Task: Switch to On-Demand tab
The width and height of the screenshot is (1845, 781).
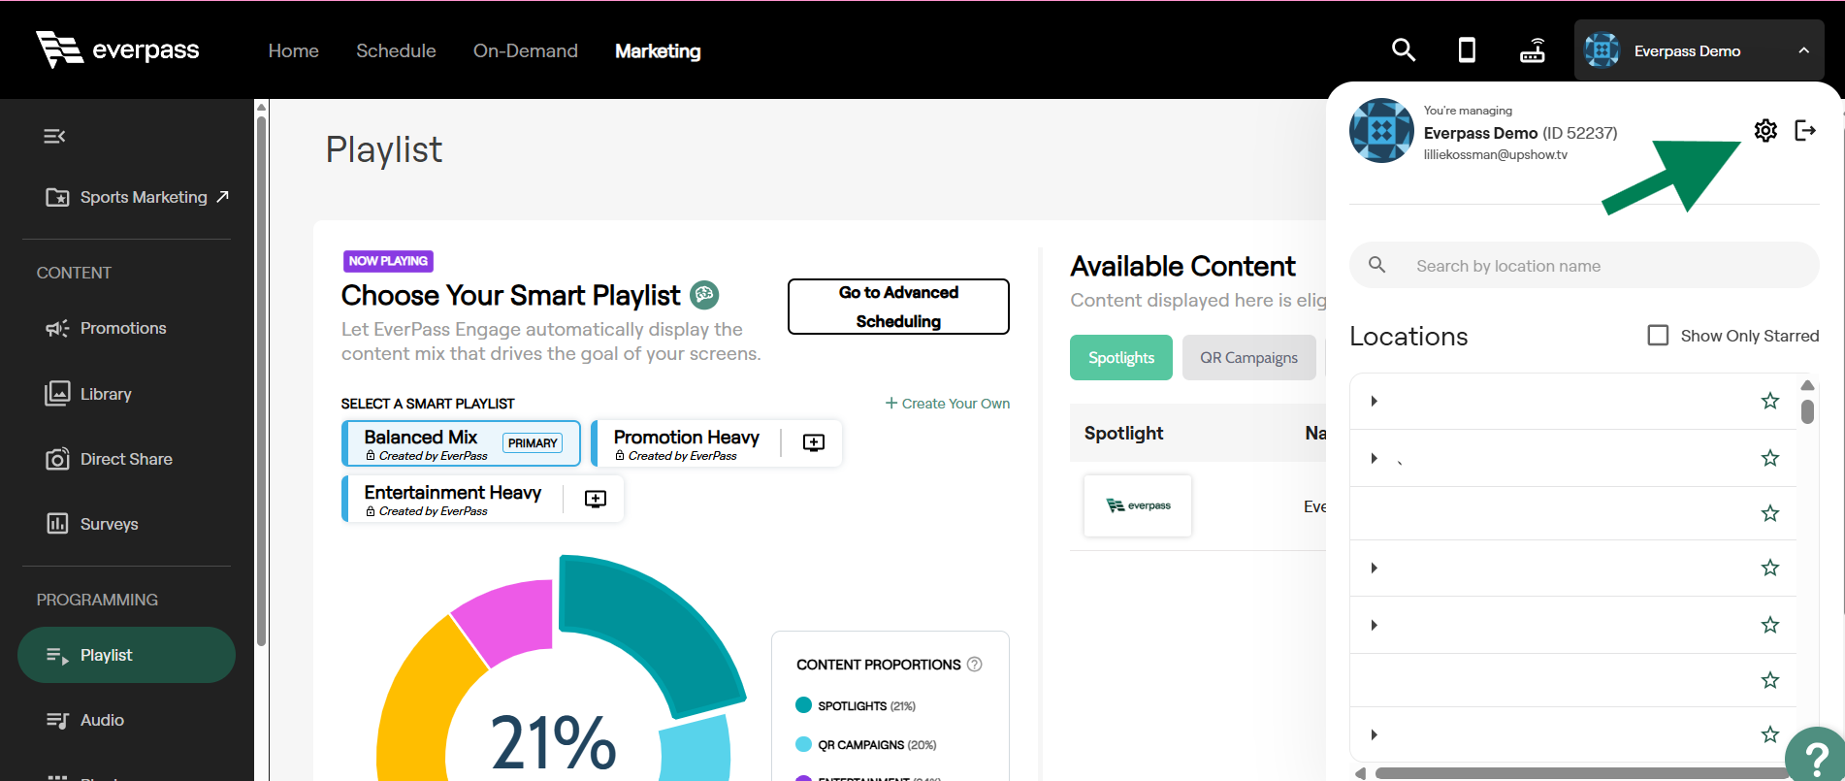Action: click(x=525, y=50)
